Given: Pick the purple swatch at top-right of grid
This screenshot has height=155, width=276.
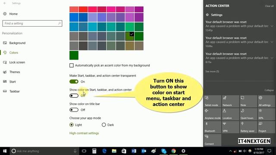Looking at the screenshot, I should (x=139, y=9).
